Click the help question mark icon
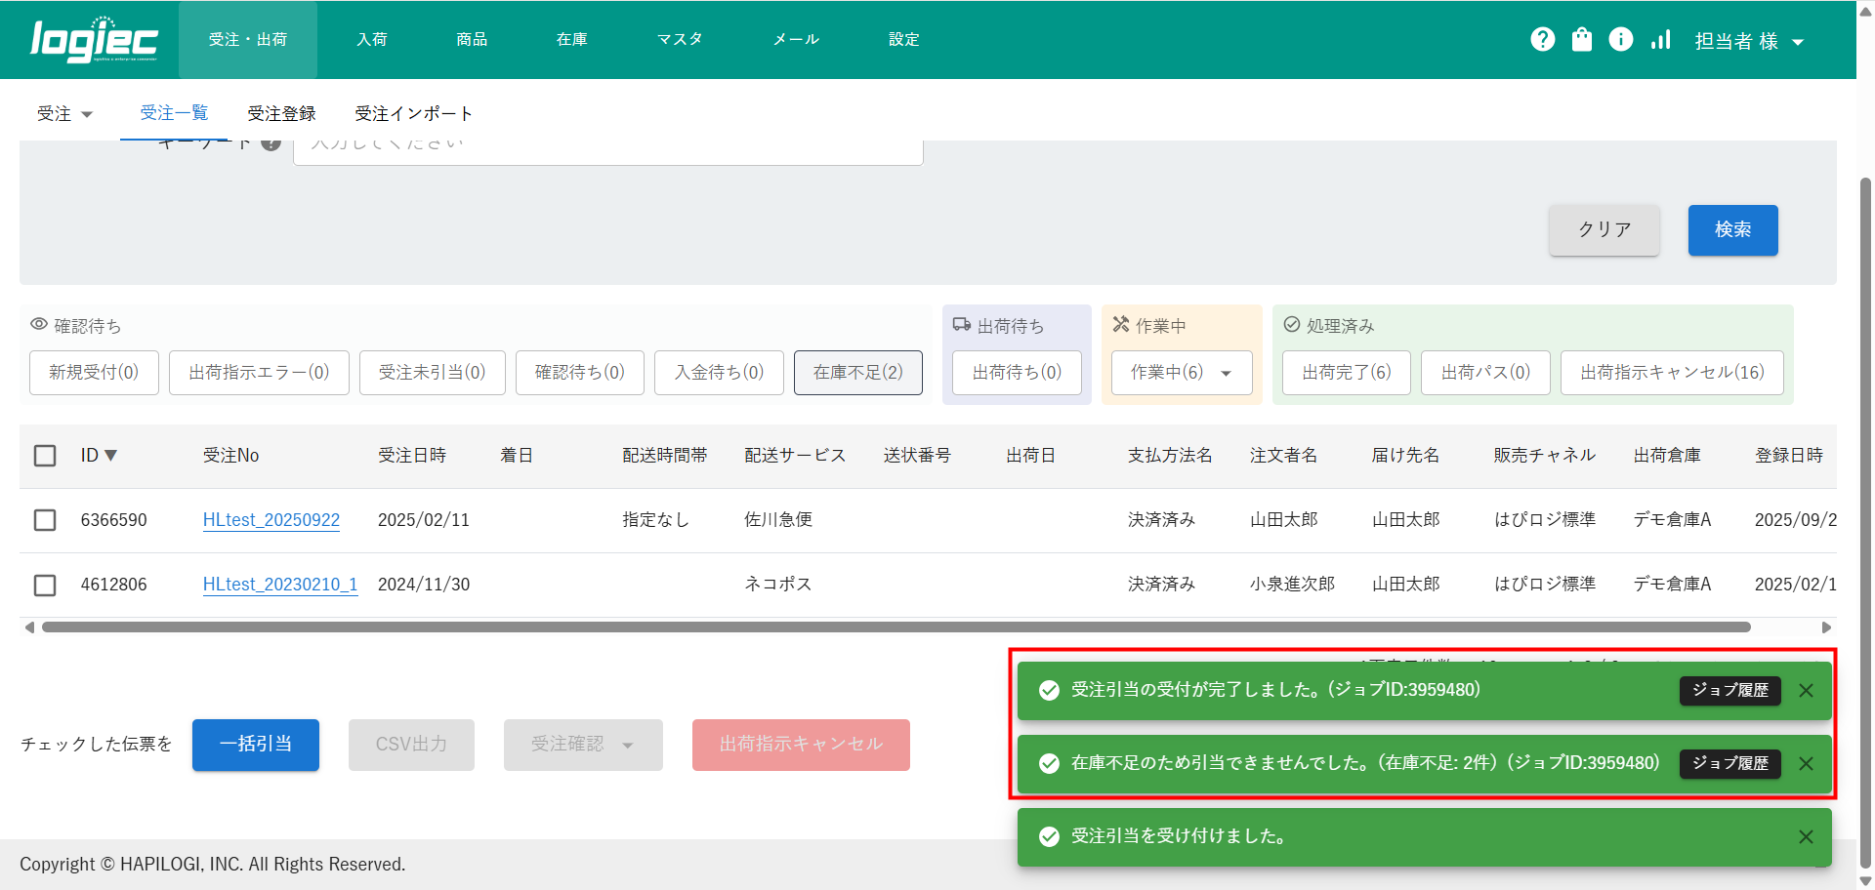This screenshot has width=1875, height=890. tap(1542, 39)
